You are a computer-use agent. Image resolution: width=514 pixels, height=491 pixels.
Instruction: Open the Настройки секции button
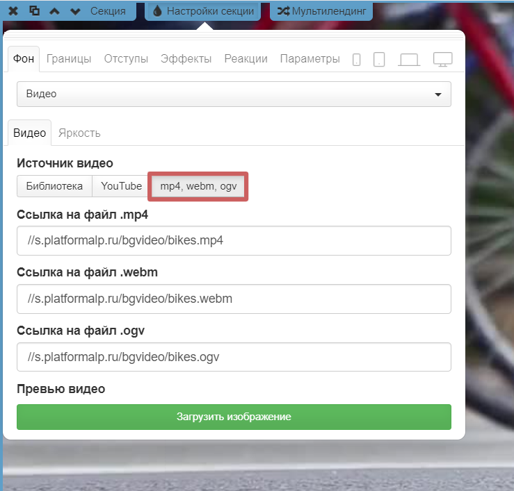(x=204, y=11)
